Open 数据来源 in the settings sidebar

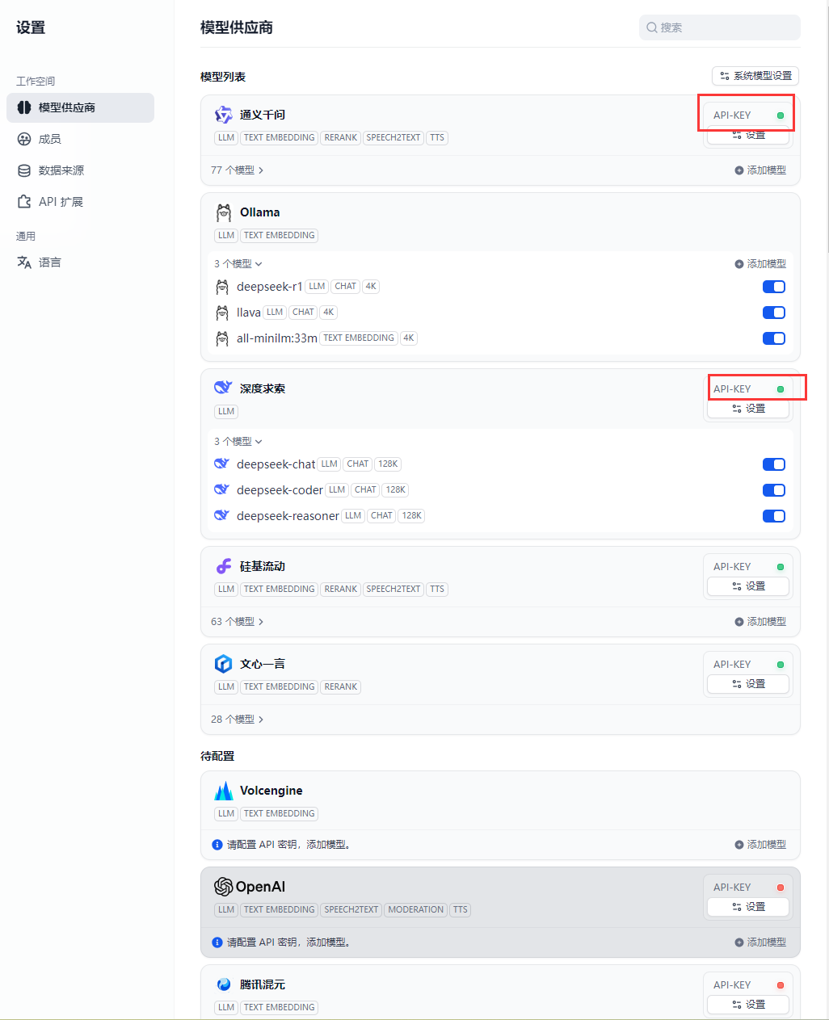(80, 170)
